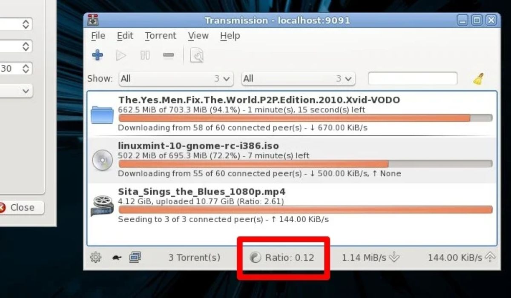The width and height of the screenshot is (511, 298).
Task: Click 'Downloading from 58 of 60' peer line
Action: (x=243, y=128)
